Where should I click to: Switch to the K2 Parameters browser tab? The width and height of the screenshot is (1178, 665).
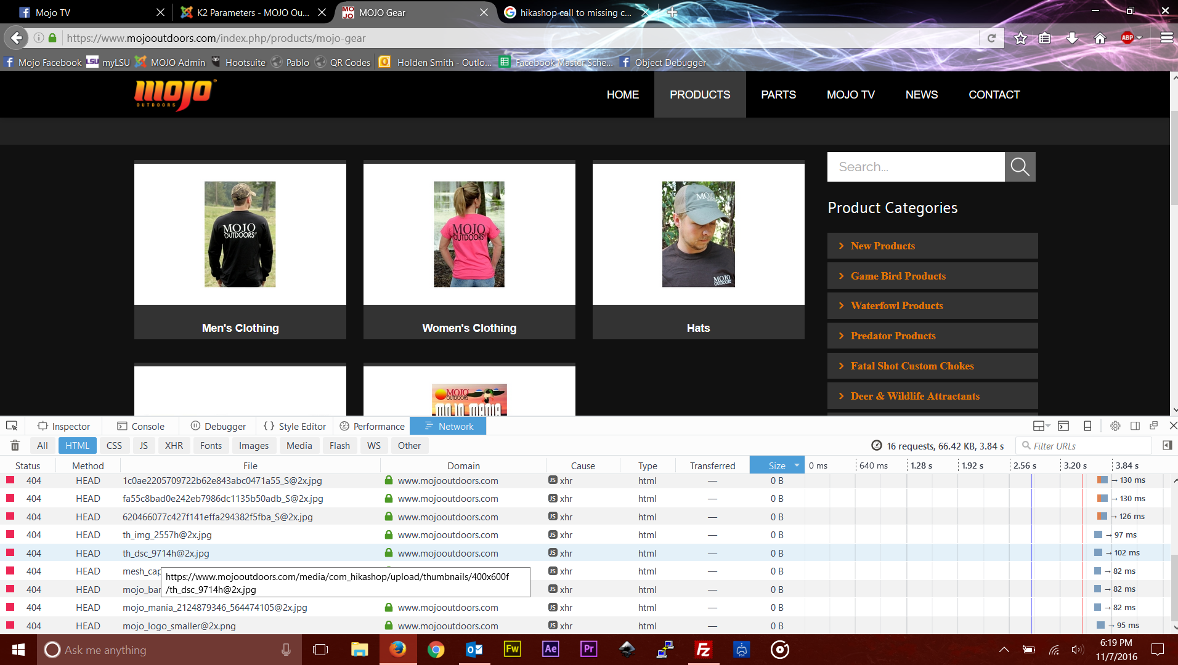253,12
